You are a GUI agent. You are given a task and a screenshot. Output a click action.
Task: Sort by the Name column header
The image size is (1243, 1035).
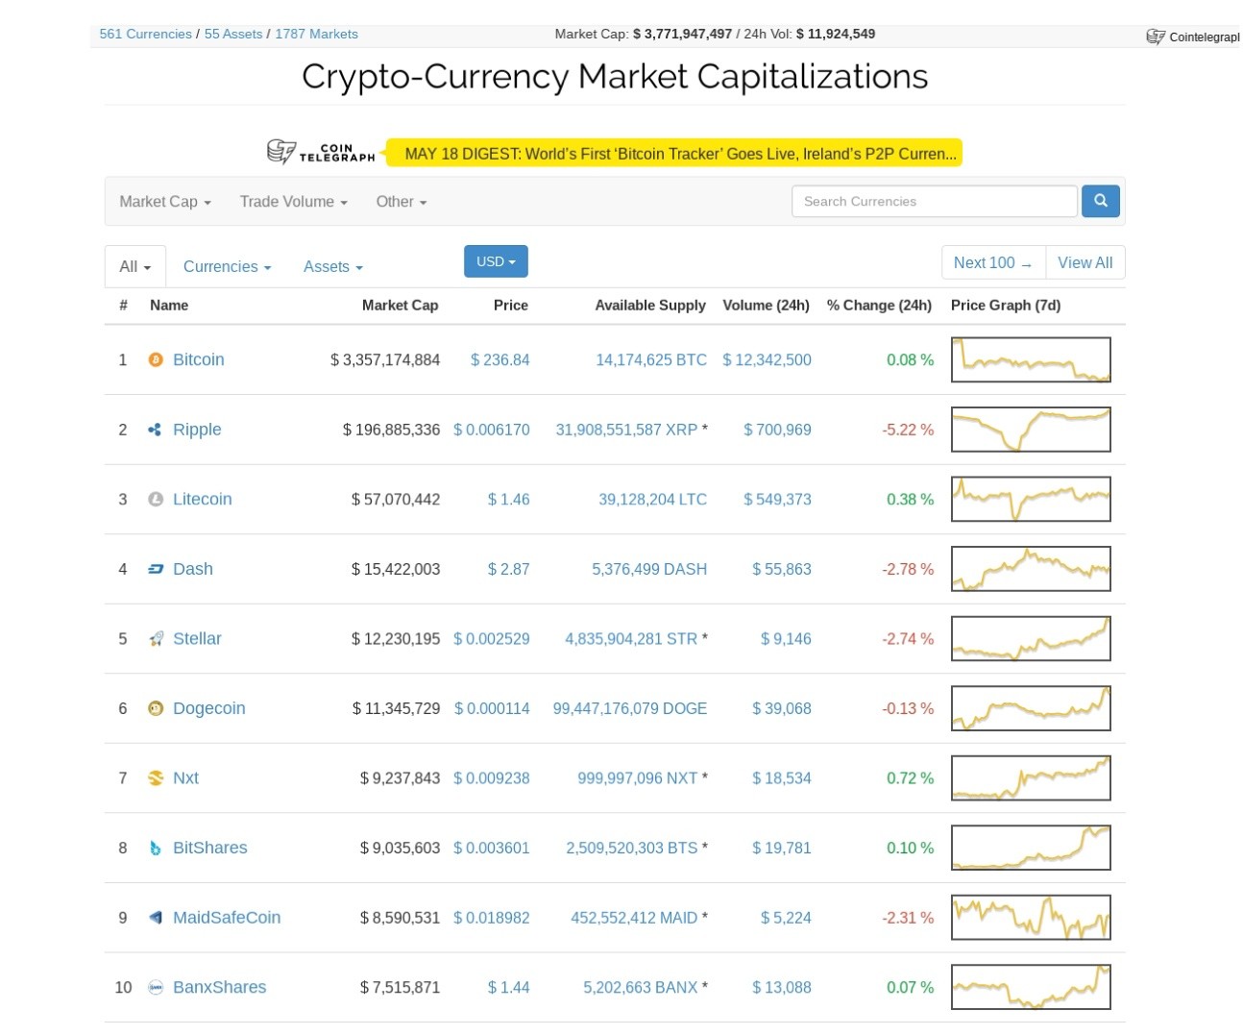(x=169, y=305)
